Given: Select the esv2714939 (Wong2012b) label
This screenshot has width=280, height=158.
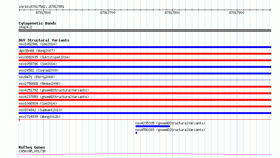Looking at the screenshot, I should (40, 117).
